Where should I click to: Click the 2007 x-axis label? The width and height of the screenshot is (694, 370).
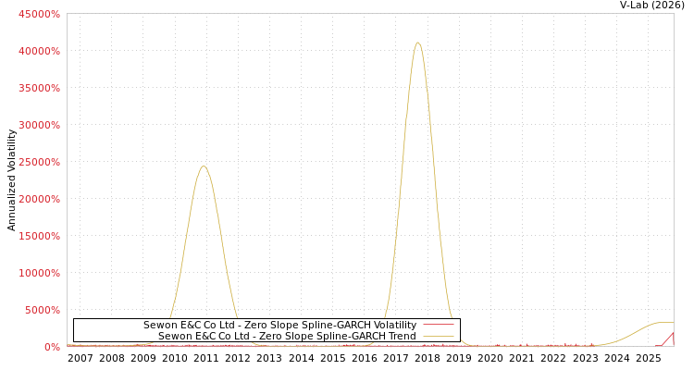[81, 358]
